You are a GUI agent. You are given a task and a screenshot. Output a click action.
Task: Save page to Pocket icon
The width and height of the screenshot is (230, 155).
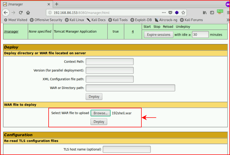(170, 13)
